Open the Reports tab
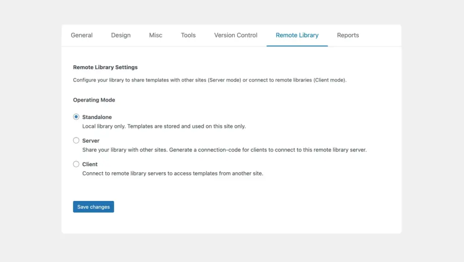The height and width of the screenshot is (262, 464). tap(348, 35)
